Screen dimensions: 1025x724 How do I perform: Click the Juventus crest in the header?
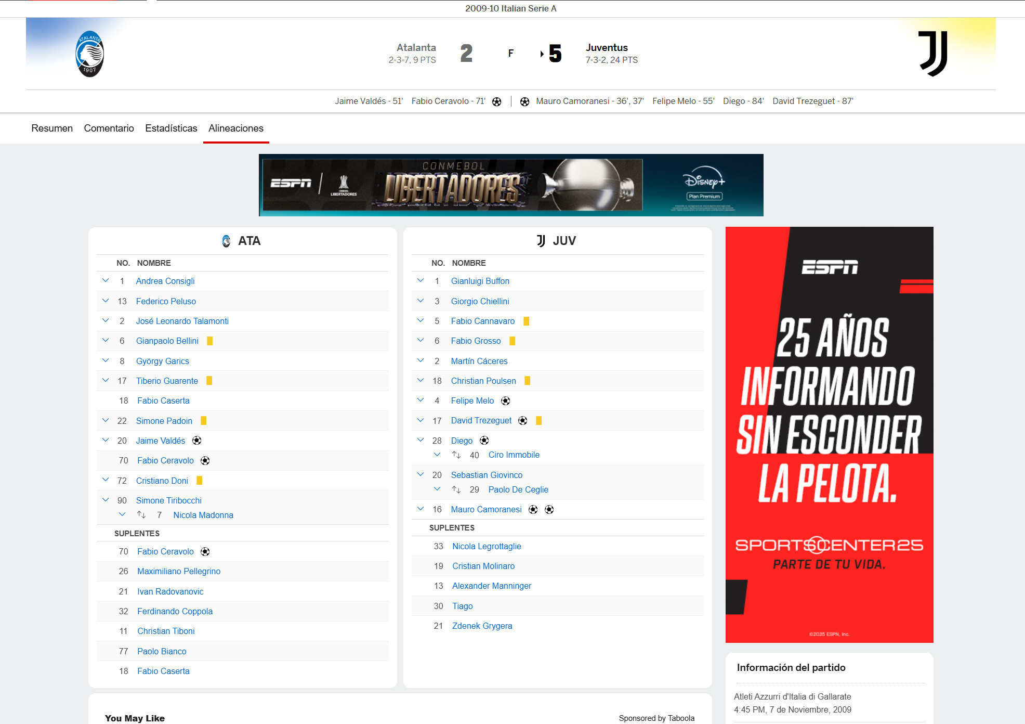click(934, 53)
